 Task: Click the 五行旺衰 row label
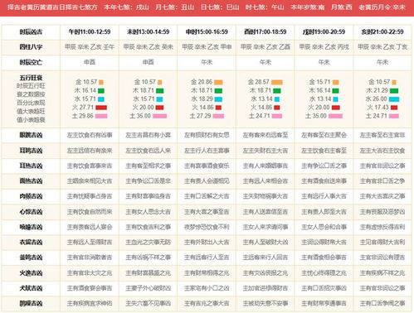[31, 78]
